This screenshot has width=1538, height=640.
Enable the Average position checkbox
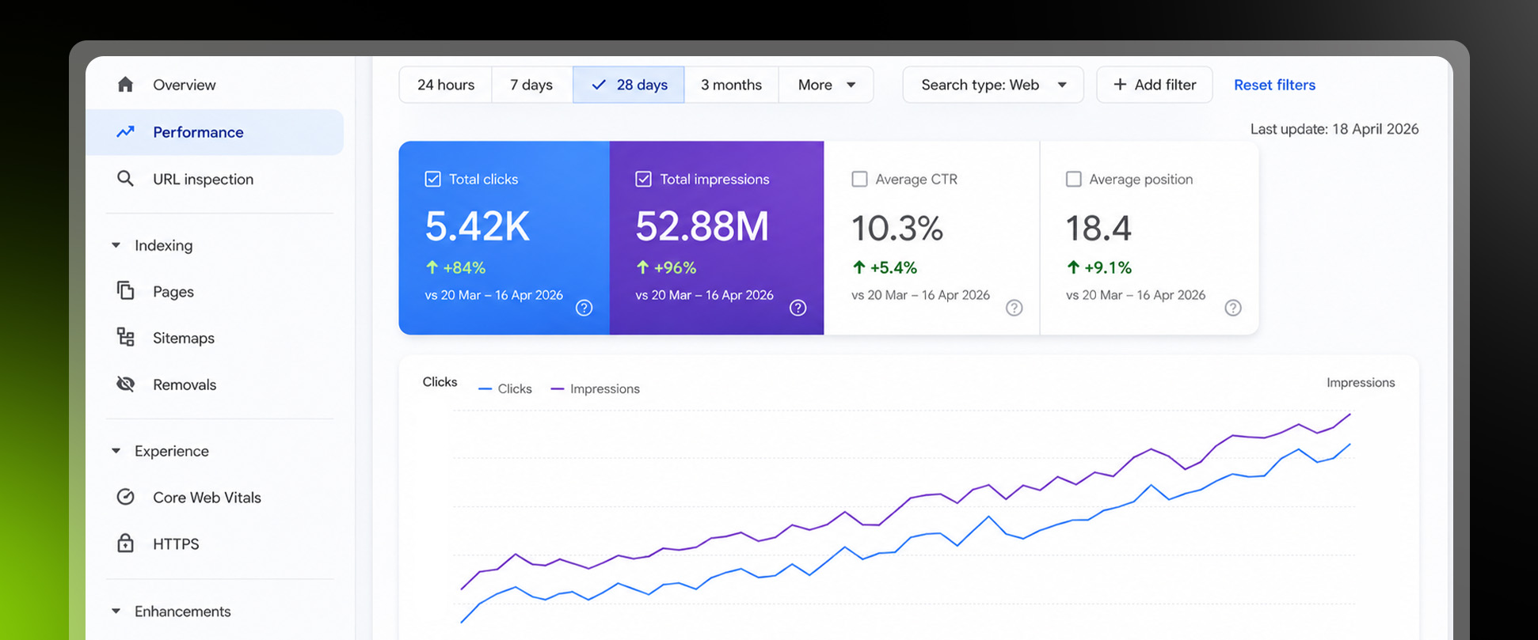[1073, 180]
